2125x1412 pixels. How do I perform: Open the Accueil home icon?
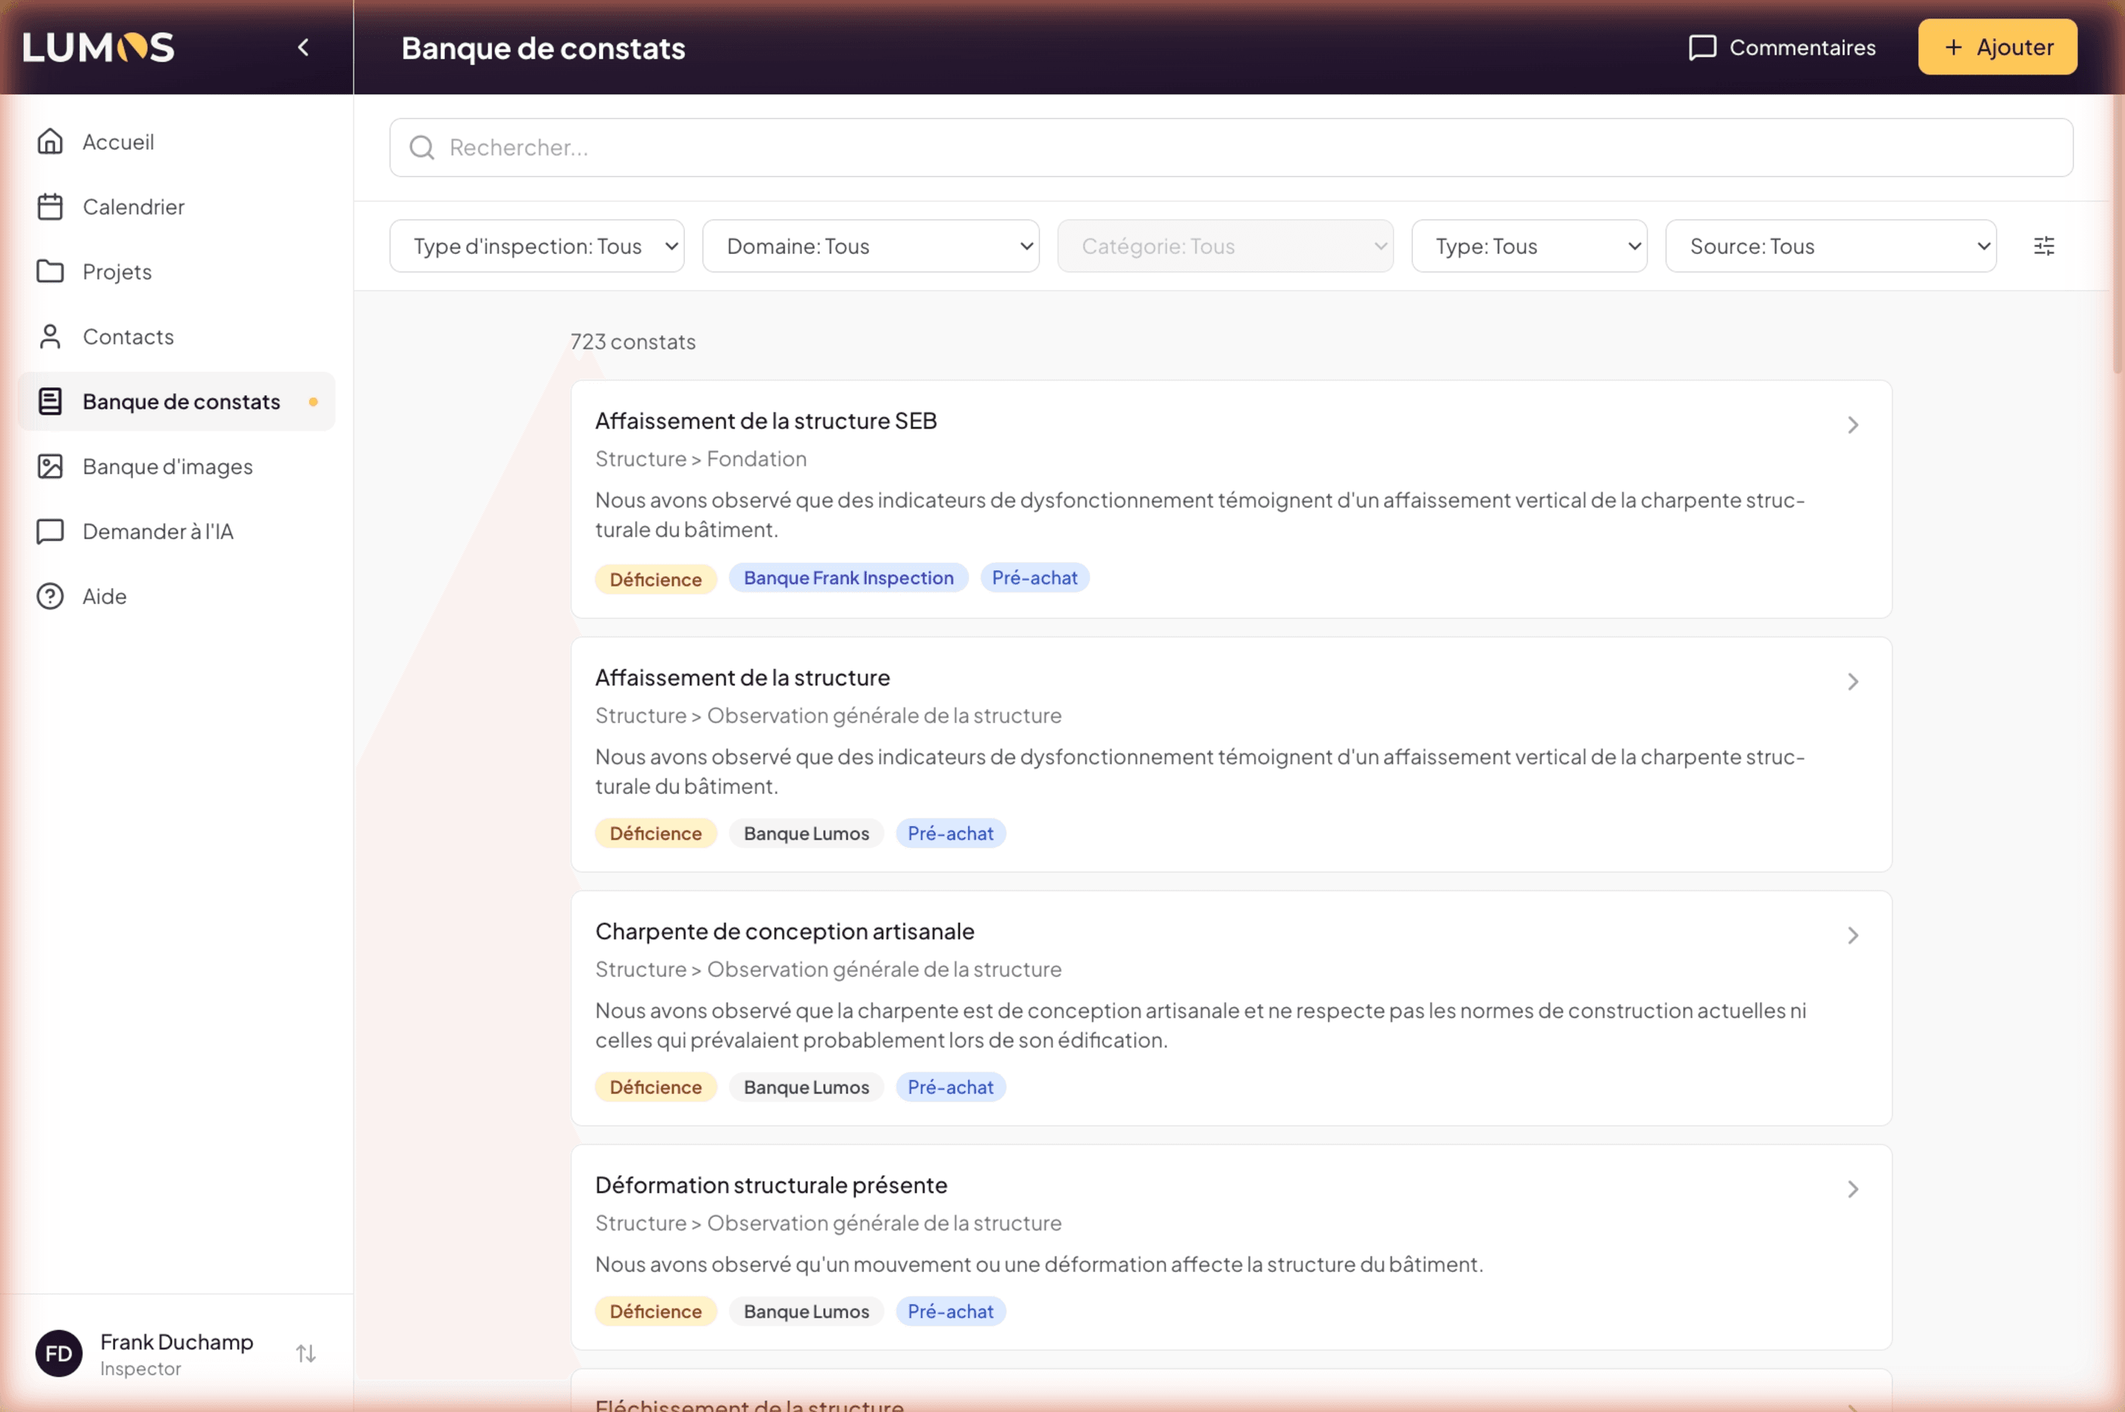click(50, 142)
